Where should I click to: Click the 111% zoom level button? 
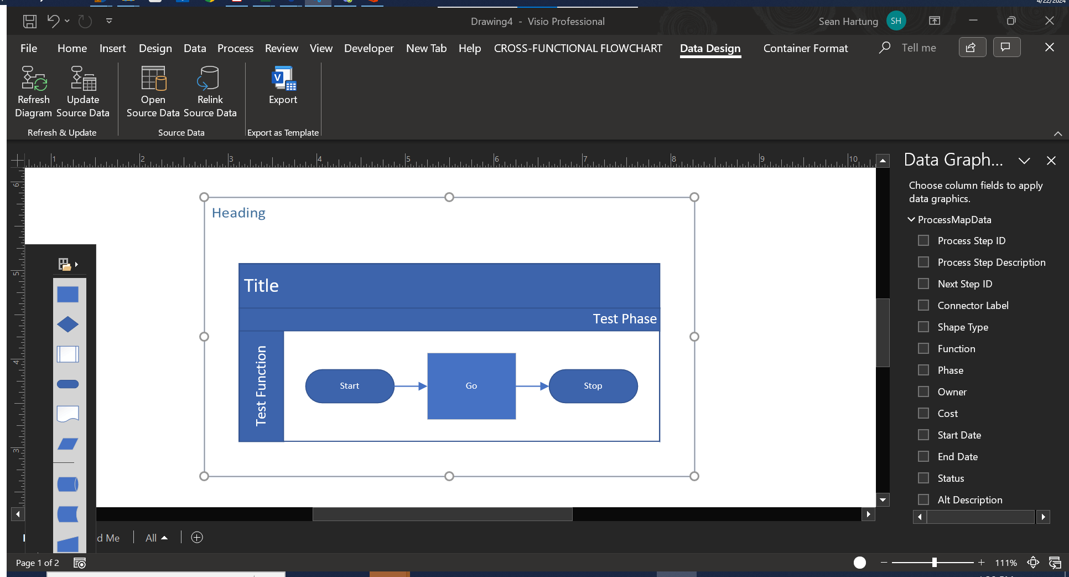(1006, 563)
